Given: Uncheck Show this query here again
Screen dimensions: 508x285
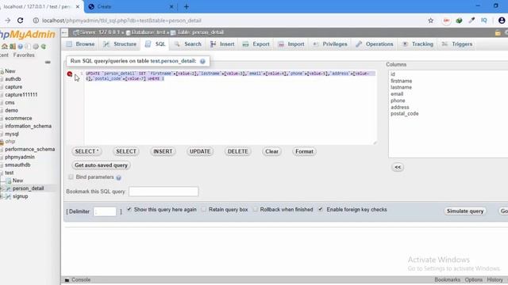Looking at the screenshot, I should click(129, 209).
